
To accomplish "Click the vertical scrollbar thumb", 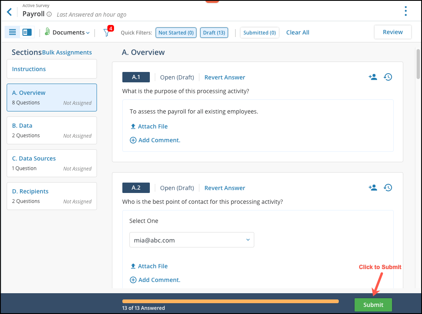I will [x=418, y=64].
